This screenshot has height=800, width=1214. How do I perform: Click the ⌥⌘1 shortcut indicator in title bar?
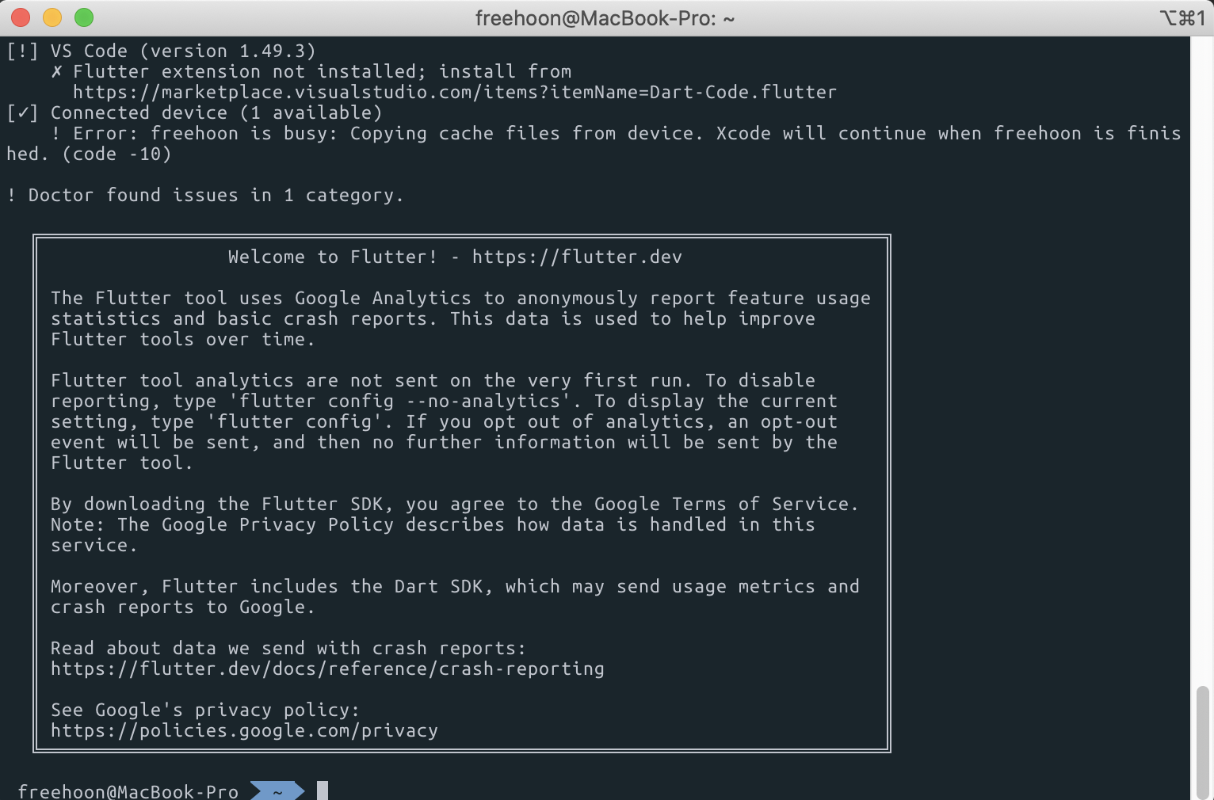[x=1182, y=18]
